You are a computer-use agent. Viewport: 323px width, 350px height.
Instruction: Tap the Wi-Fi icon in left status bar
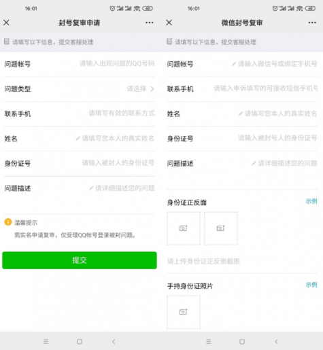(x=137, y=8)
